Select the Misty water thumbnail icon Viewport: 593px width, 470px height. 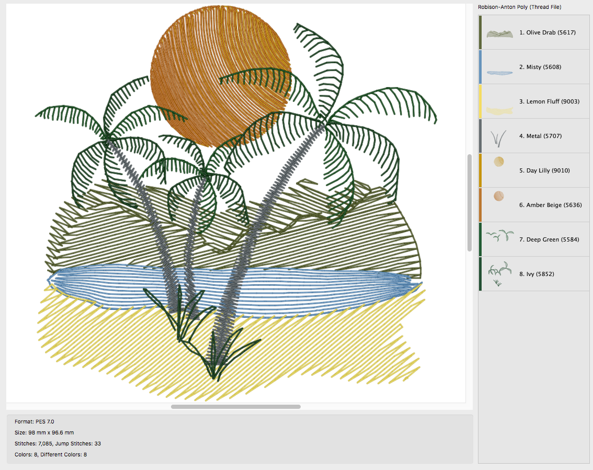500,73
